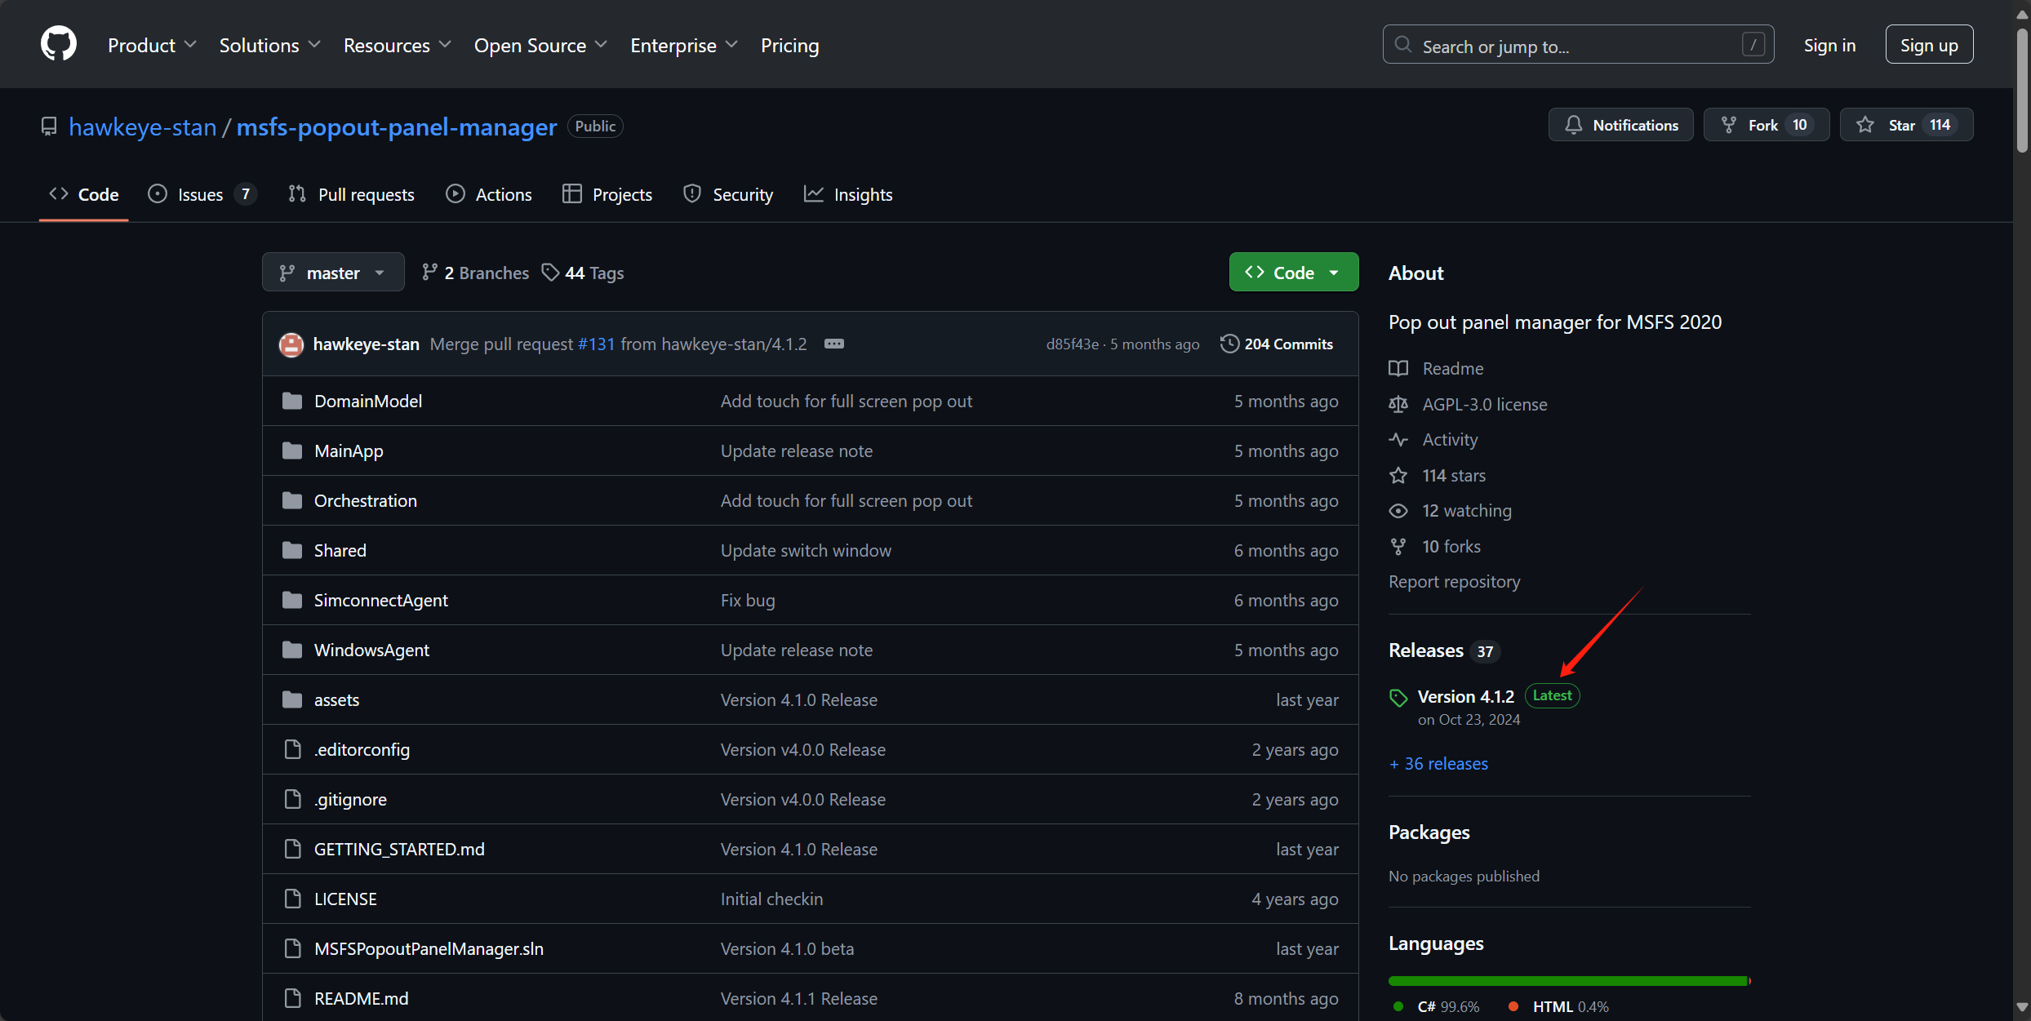Click the HTML orange language dot
Screen dimensions: 2031x1021
(1513, 1006)
